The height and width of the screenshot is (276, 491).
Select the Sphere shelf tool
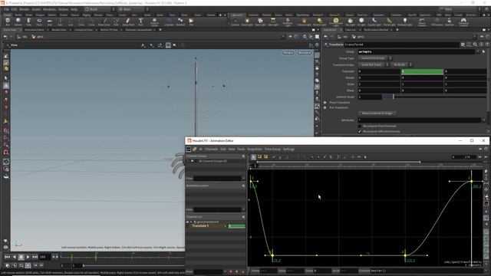18,22
